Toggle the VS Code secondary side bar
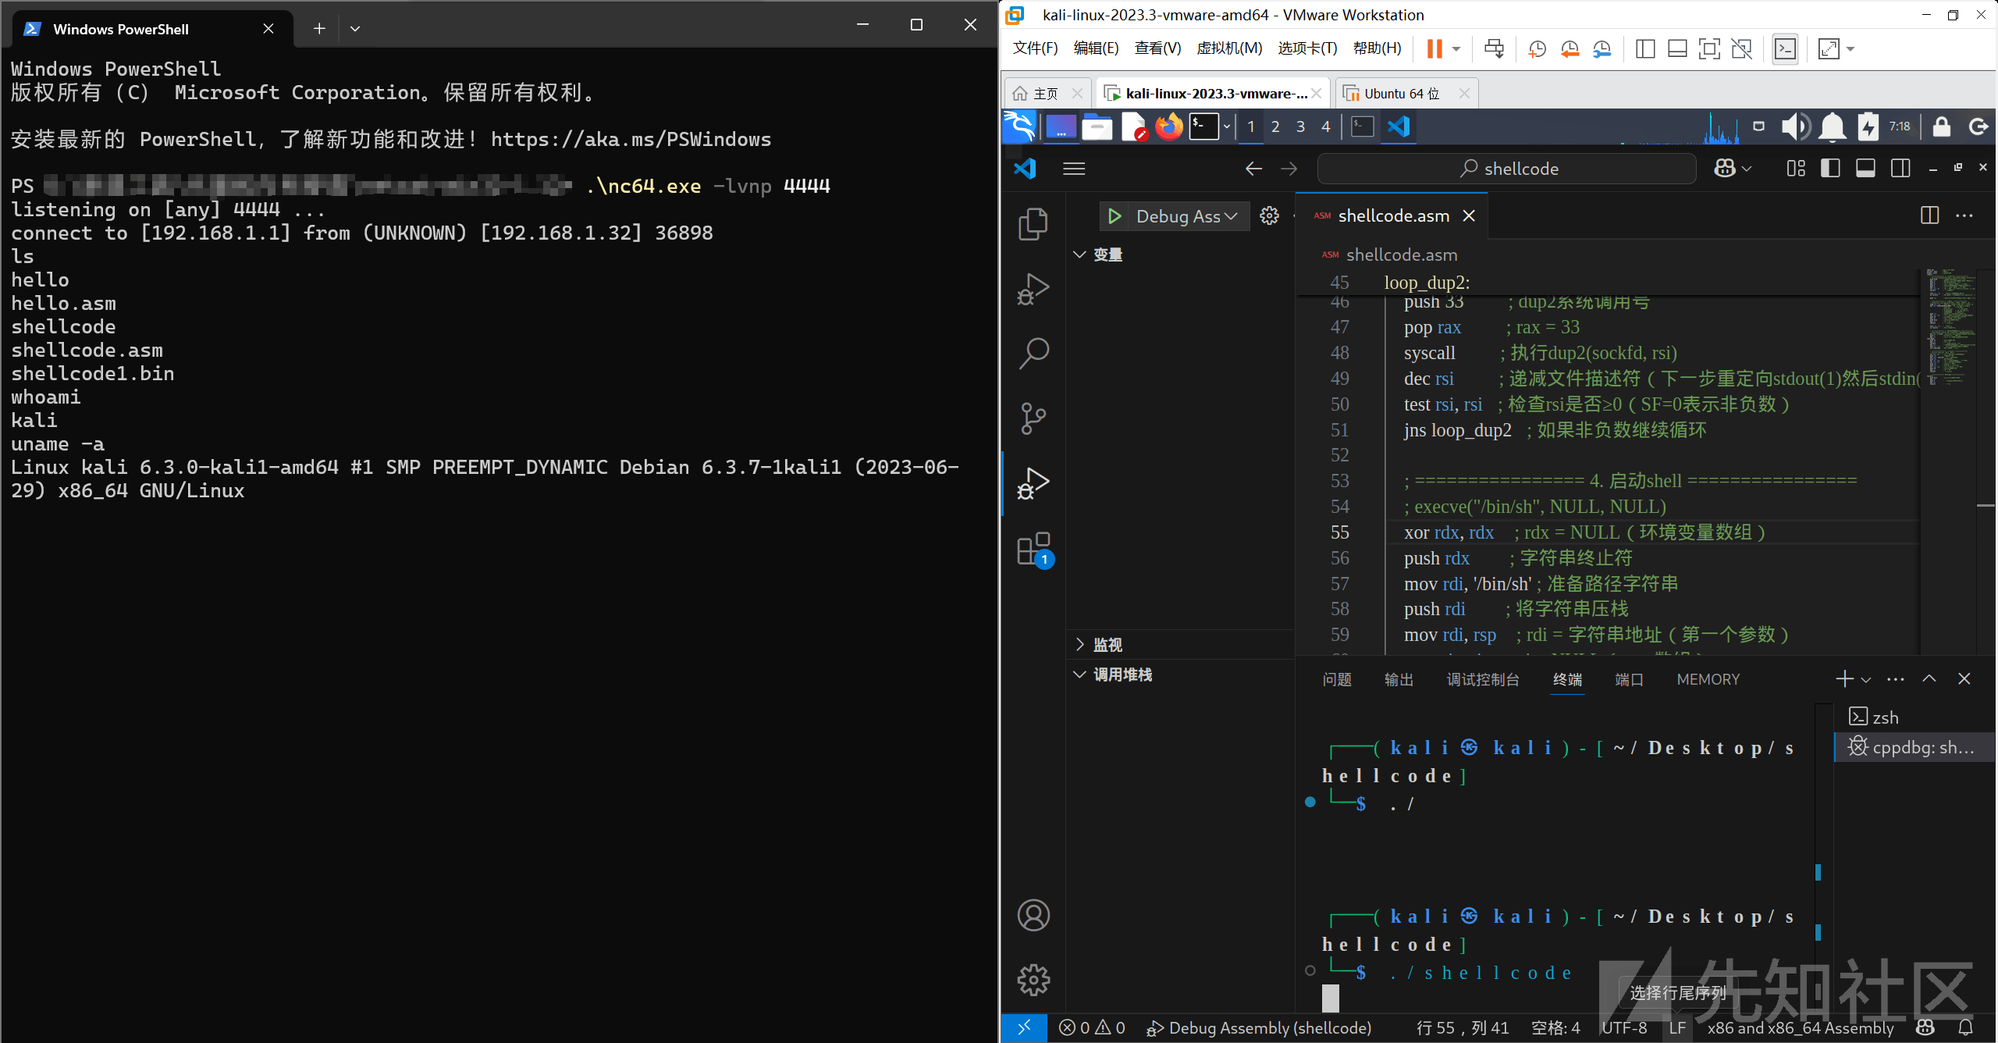 [1900, 169]
